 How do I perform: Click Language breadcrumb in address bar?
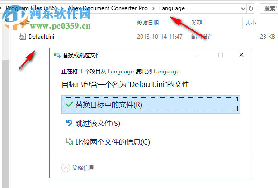(x=172, y=8)
